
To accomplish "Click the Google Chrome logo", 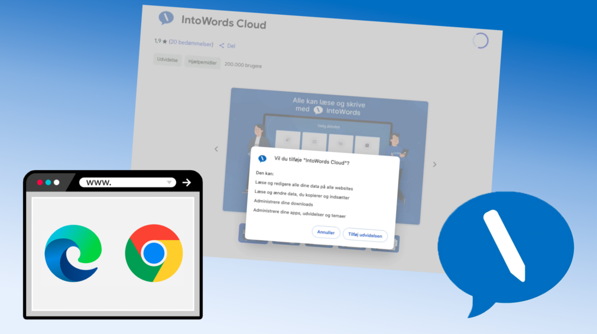I will pos(154,253).
